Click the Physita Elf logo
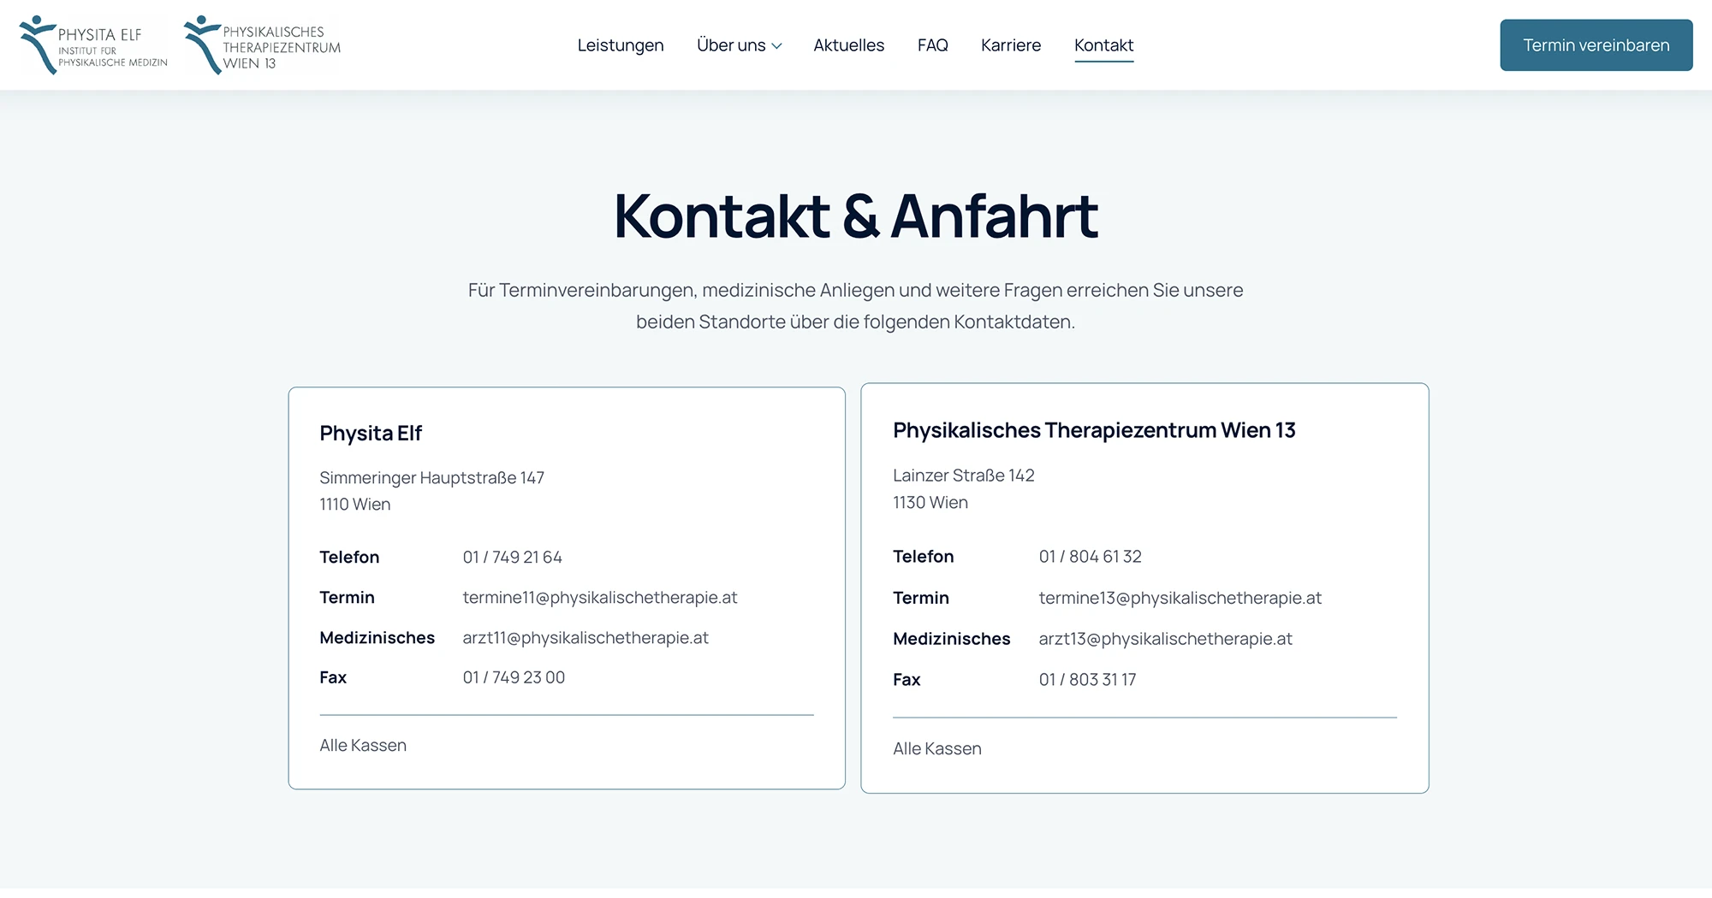The image size is (1712, 898). pyautogui.click(x=93, y=45)
